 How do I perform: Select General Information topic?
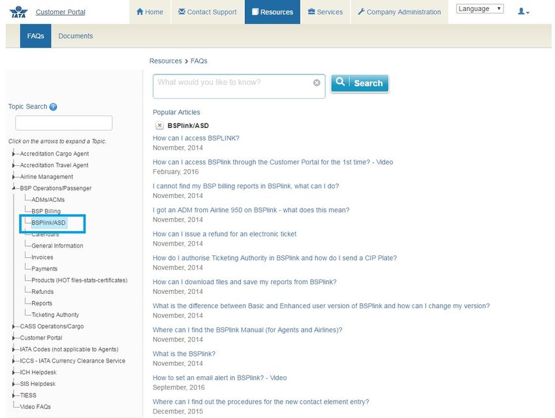pyautogui.click(x=57, y=246)
